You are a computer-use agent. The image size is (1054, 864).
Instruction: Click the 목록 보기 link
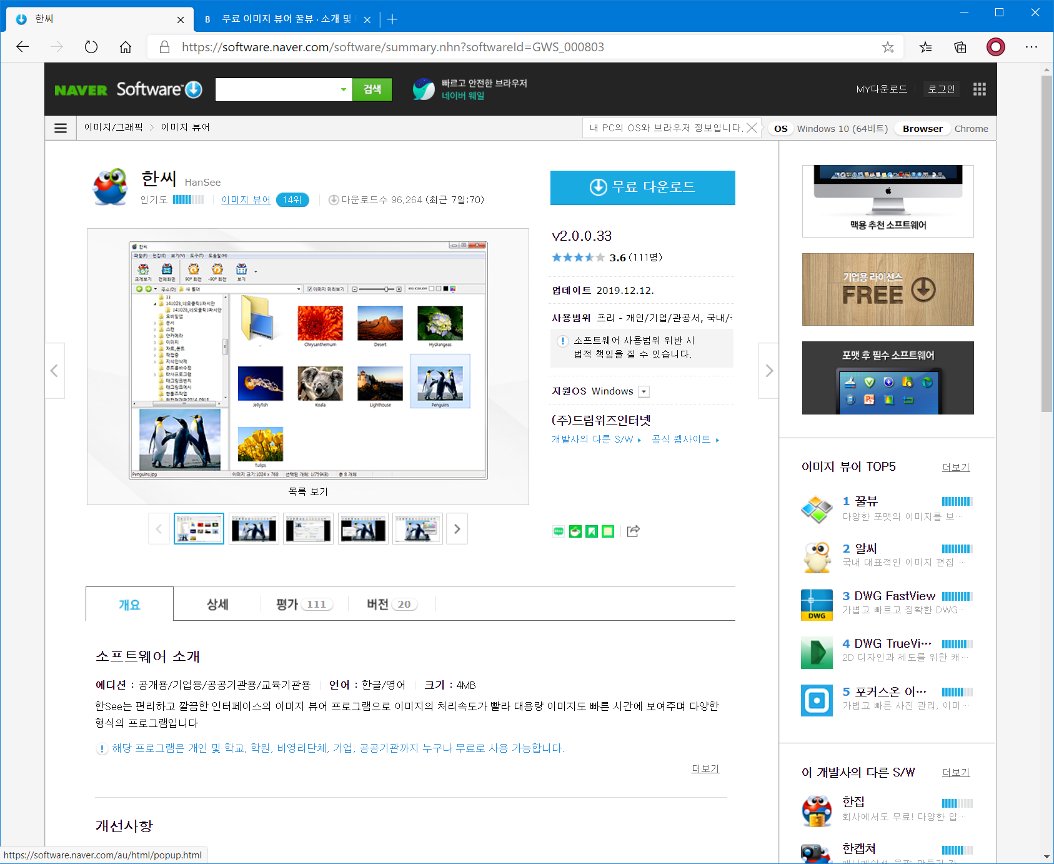click(x=308, y=491)
